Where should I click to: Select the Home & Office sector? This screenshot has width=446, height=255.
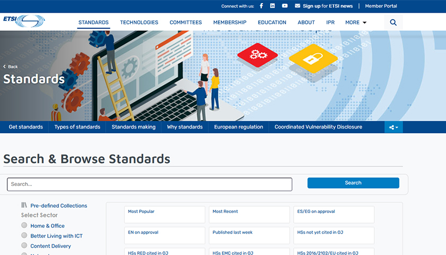(24, 225)
